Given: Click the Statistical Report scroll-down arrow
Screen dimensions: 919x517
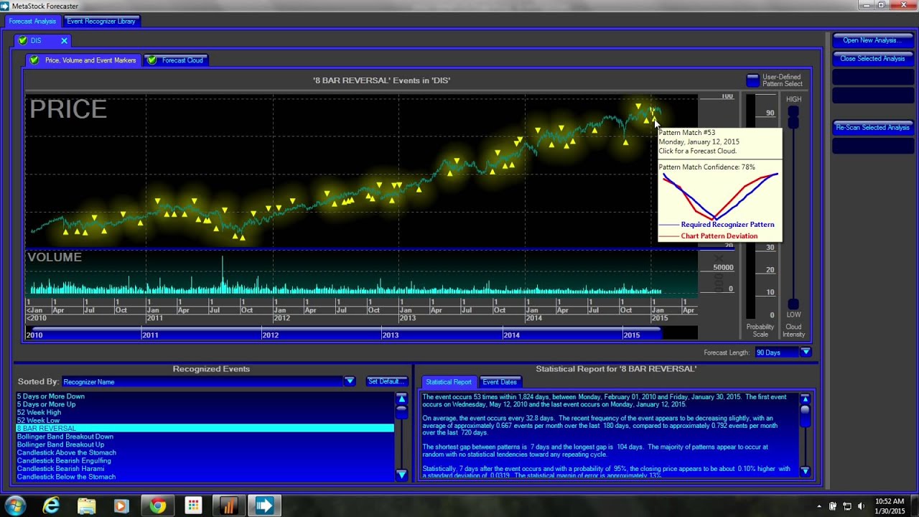Looking at the screenshot, I should pyautogui.click(x=805, y=471).
